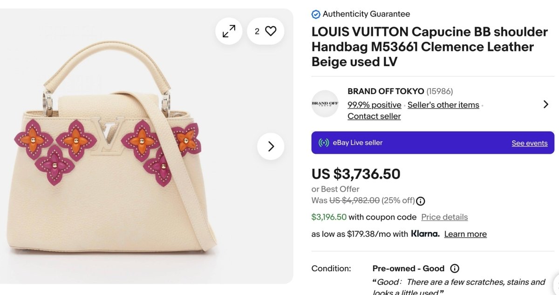Expand seller details with right chevron
Viewport: 559px width, 295px height.
pos(546,104)
